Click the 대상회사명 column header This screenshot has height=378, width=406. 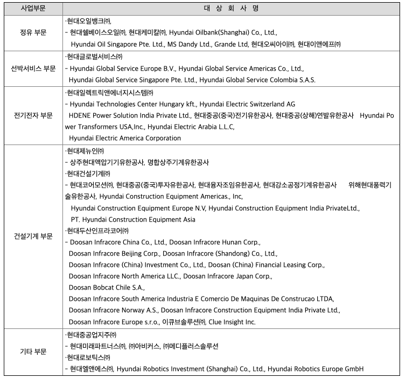point(231,9)
